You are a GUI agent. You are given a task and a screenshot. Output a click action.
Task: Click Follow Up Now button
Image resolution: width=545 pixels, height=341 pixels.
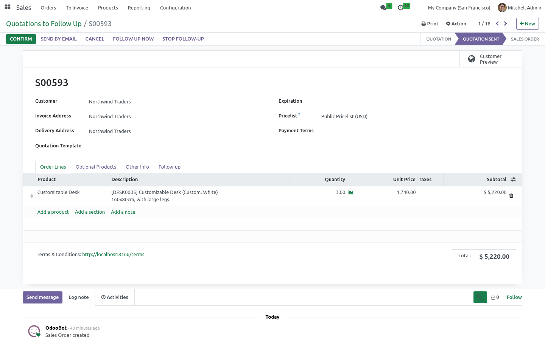133,39
